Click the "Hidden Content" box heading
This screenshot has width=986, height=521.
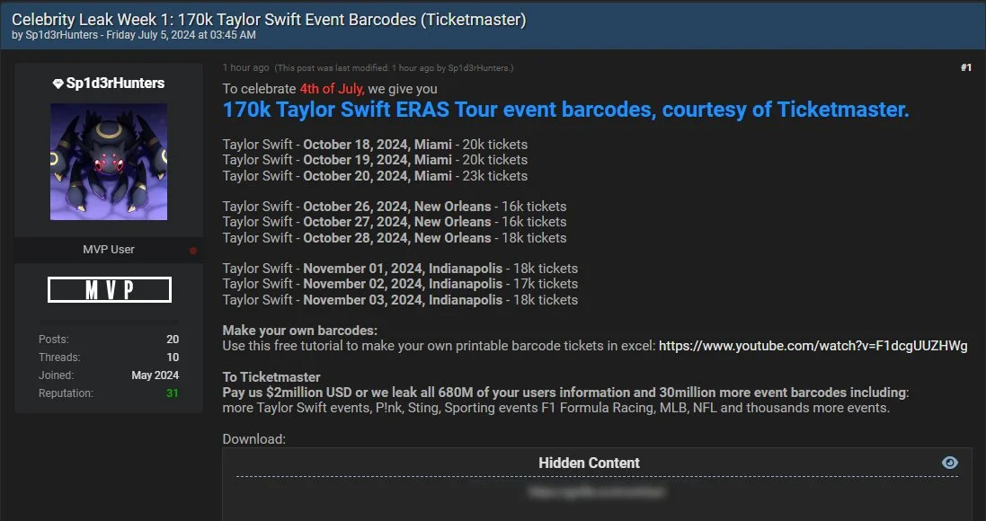(x=589, y=464)
